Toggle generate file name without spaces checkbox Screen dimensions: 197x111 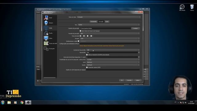click(x=80, y=31)
